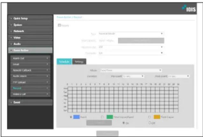Open the Post-event duration dropdown

[179, 76]
